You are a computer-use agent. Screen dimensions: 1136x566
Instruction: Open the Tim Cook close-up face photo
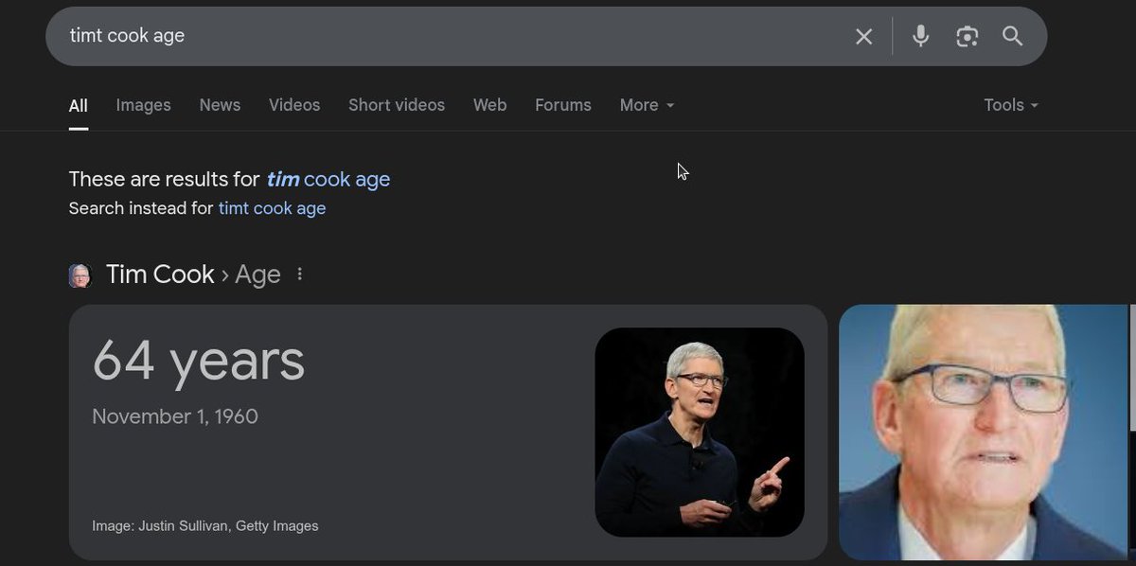coord(984,433)
